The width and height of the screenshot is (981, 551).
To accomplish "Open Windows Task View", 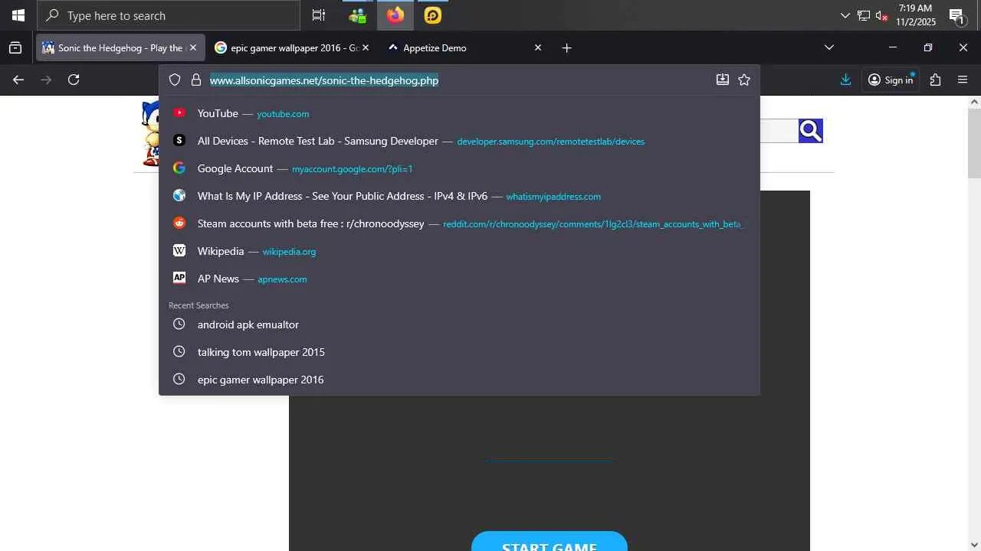I will [x=319, y=15].
